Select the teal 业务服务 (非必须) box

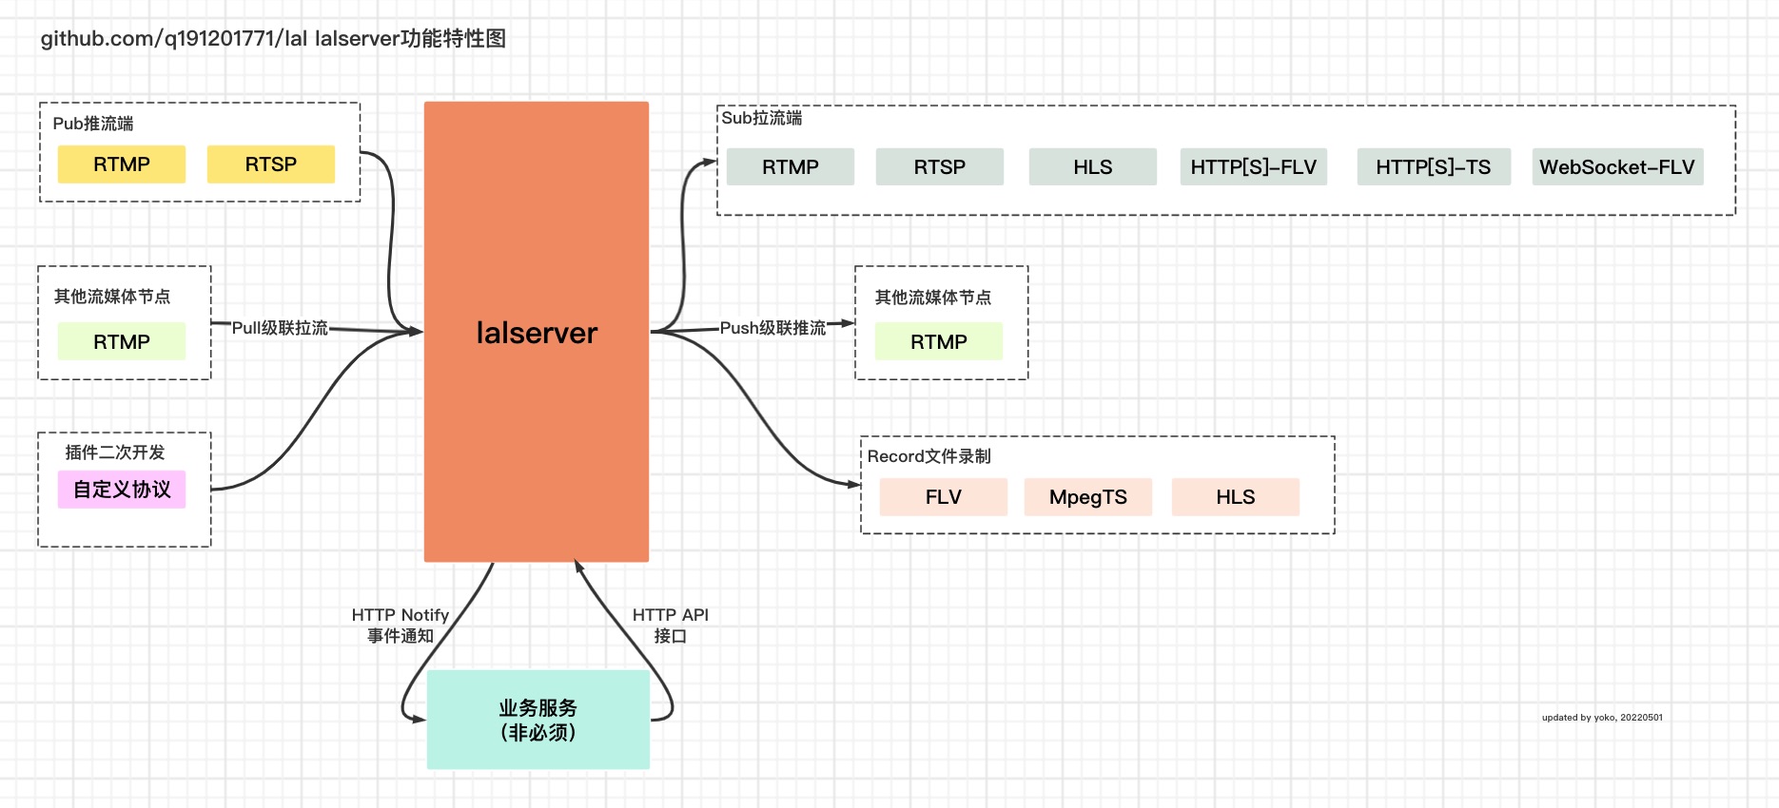538,720
